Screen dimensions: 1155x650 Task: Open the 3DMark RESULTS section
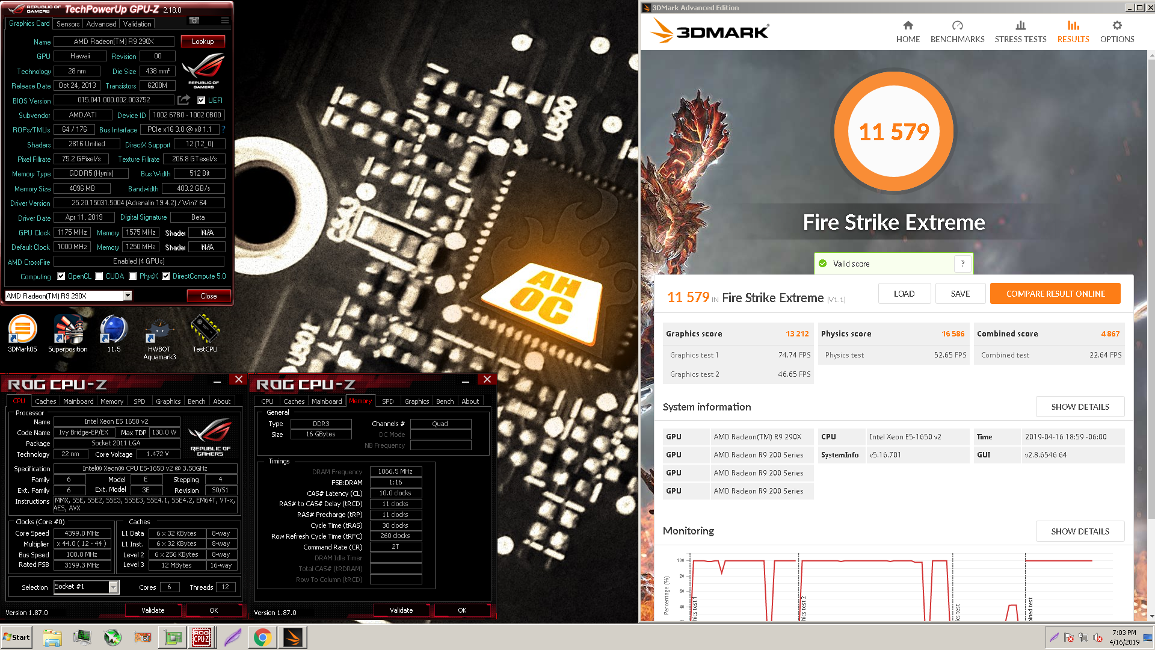click(x=1073, y=32)
